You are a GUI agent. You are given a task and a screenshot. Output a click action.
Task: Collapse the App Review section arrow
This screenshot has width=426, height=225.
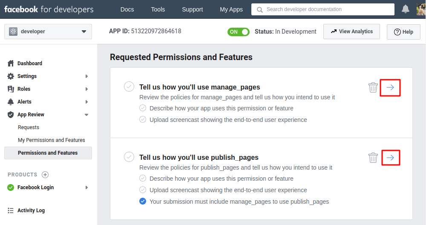86,115
